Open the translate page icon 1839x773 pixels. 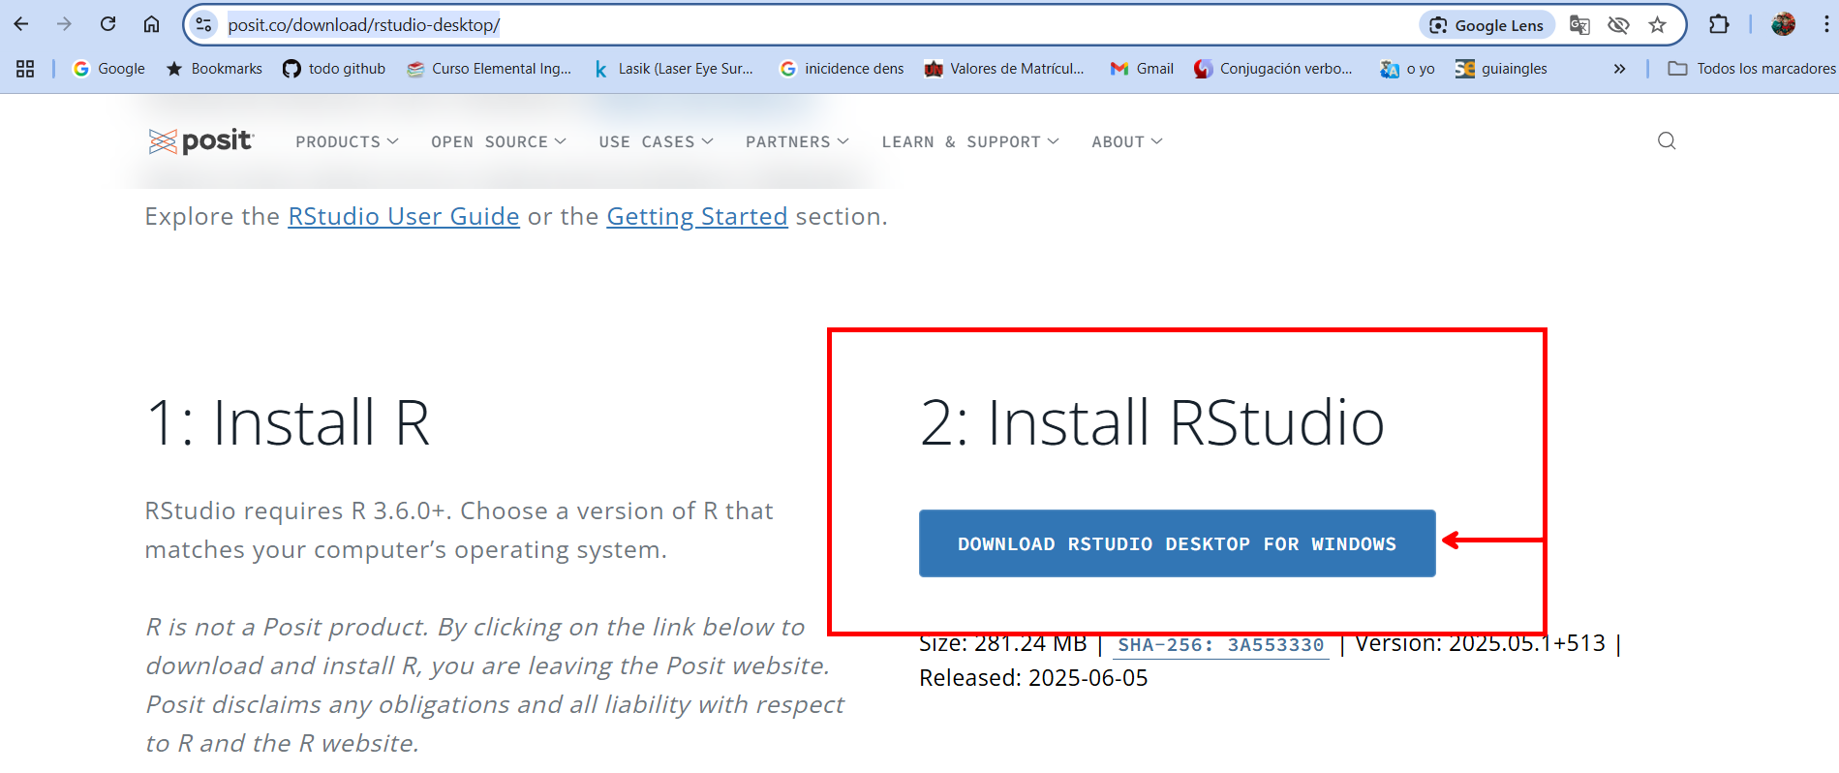coord(1579,25)
